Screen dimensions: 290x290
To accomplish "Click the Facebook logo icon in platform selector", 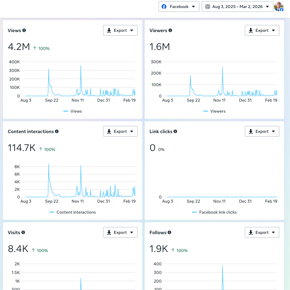I will pos(164,7).
